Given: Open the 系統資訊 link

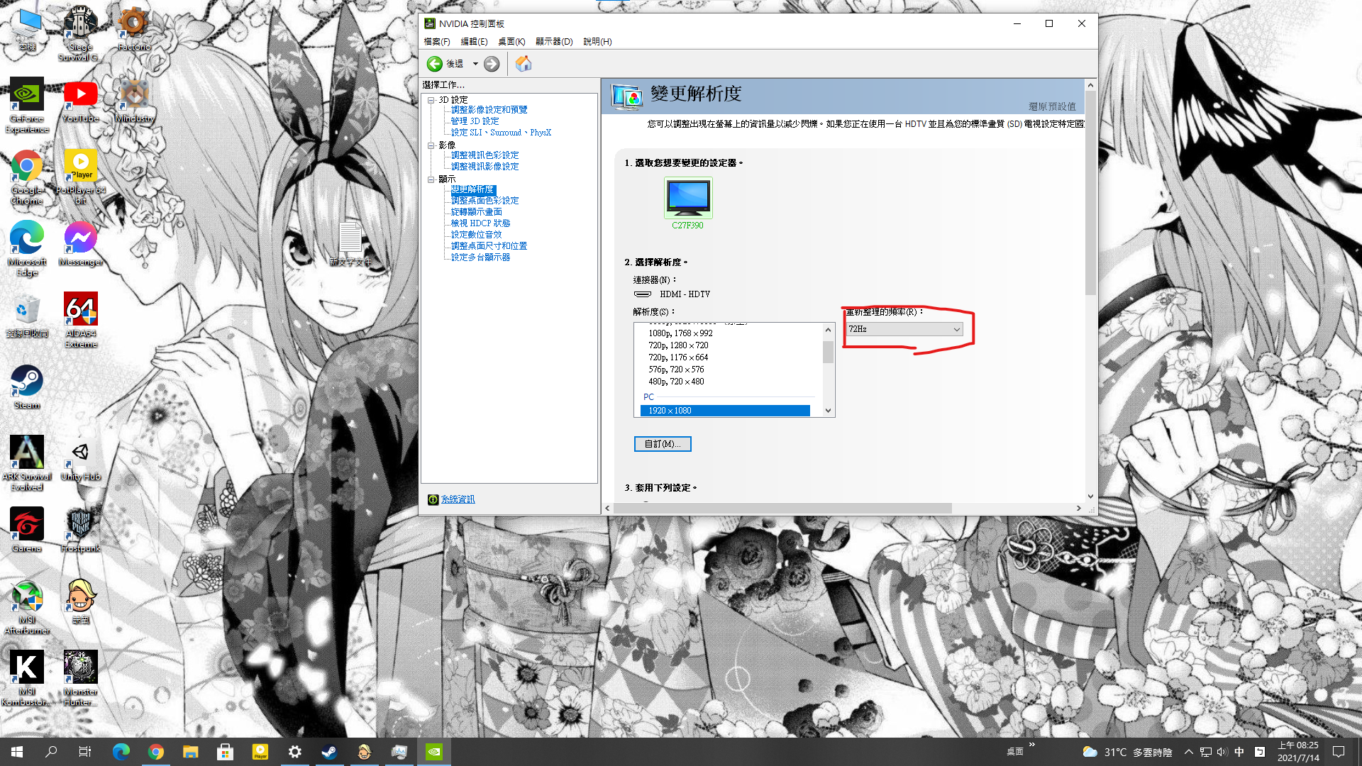Looking at the screenshot, I should click(458, 499).
